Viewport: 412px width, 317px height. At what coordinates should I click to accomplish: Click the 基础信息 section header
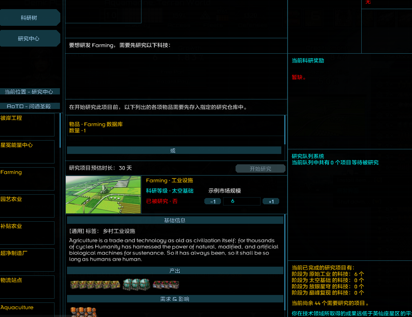click(x=175, y=220)
